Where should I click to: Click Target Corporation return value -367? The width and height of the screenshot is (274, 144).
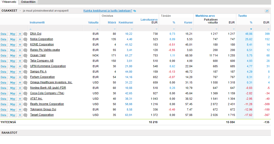267,115
